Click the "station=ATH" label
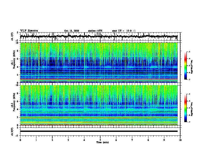This screenshot has height=157, width=203. (95, 31)
